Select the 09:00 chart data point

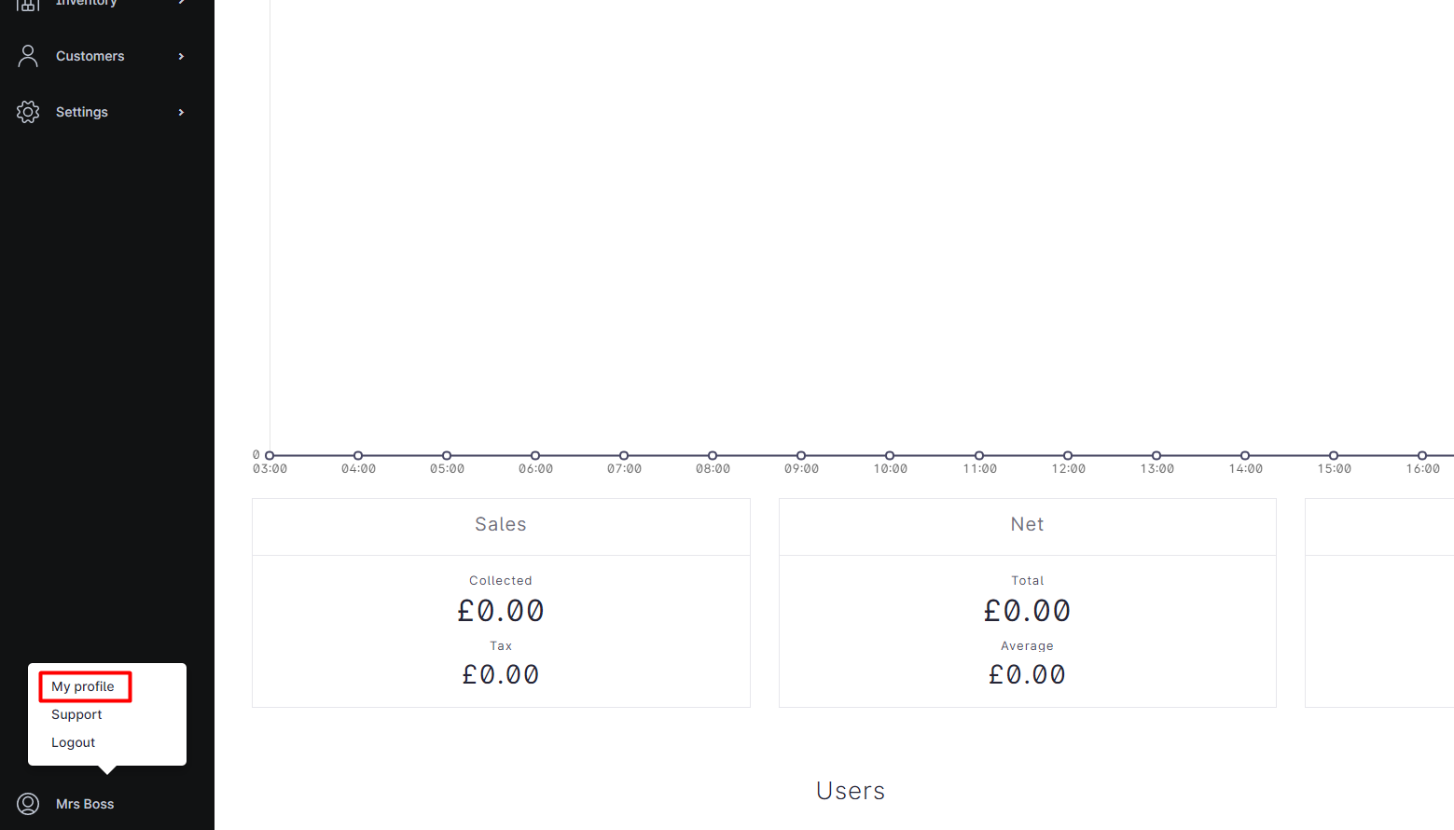(x=801, y=455)
